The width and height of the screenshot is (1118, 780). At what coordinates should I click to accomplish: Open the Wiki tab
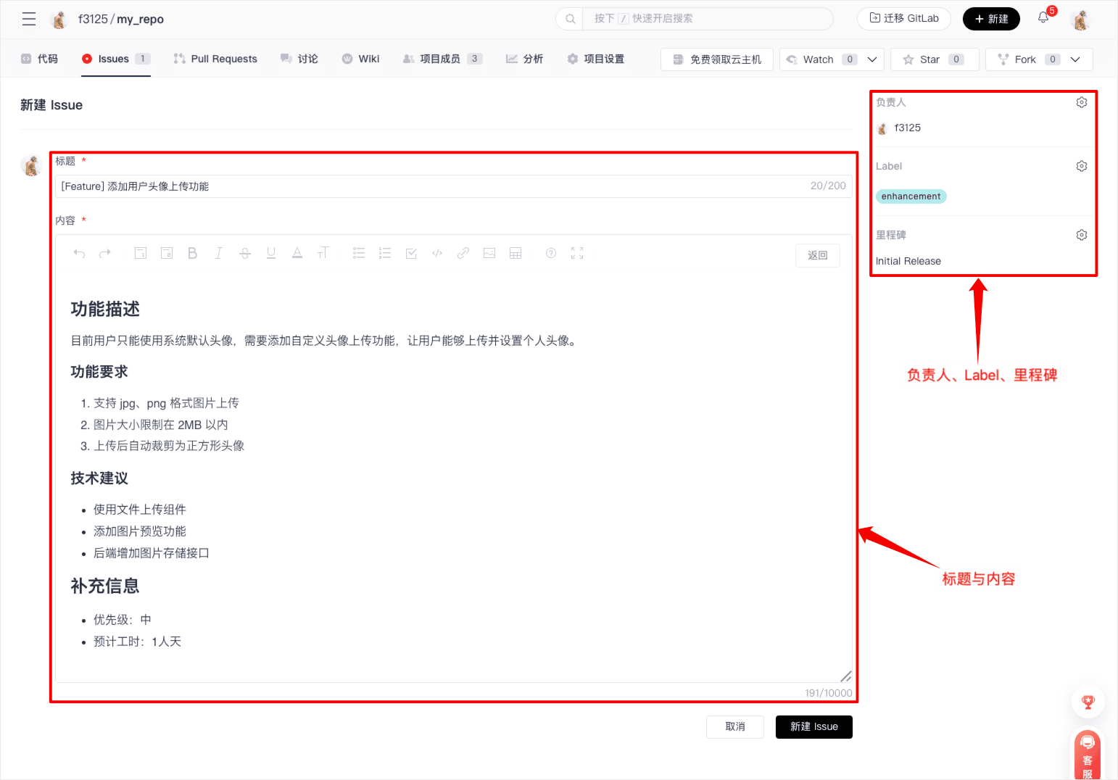[x=361, y=59]
